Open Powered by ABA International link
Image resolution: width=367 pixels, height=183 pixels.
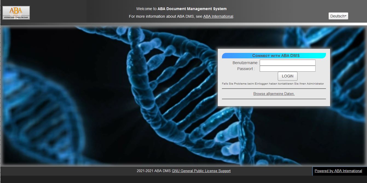click(338, 171)
